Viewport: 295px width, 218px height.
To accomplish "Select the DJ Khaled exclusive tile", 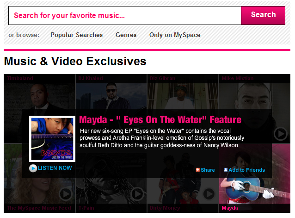I will 111,92.
